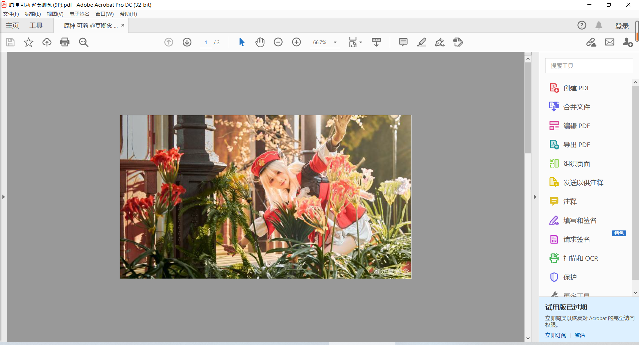Image resolution: width=639 pixels, height=345 pixels.
Task: Open the help question mark icon
Action: click(x=582, y=25)
